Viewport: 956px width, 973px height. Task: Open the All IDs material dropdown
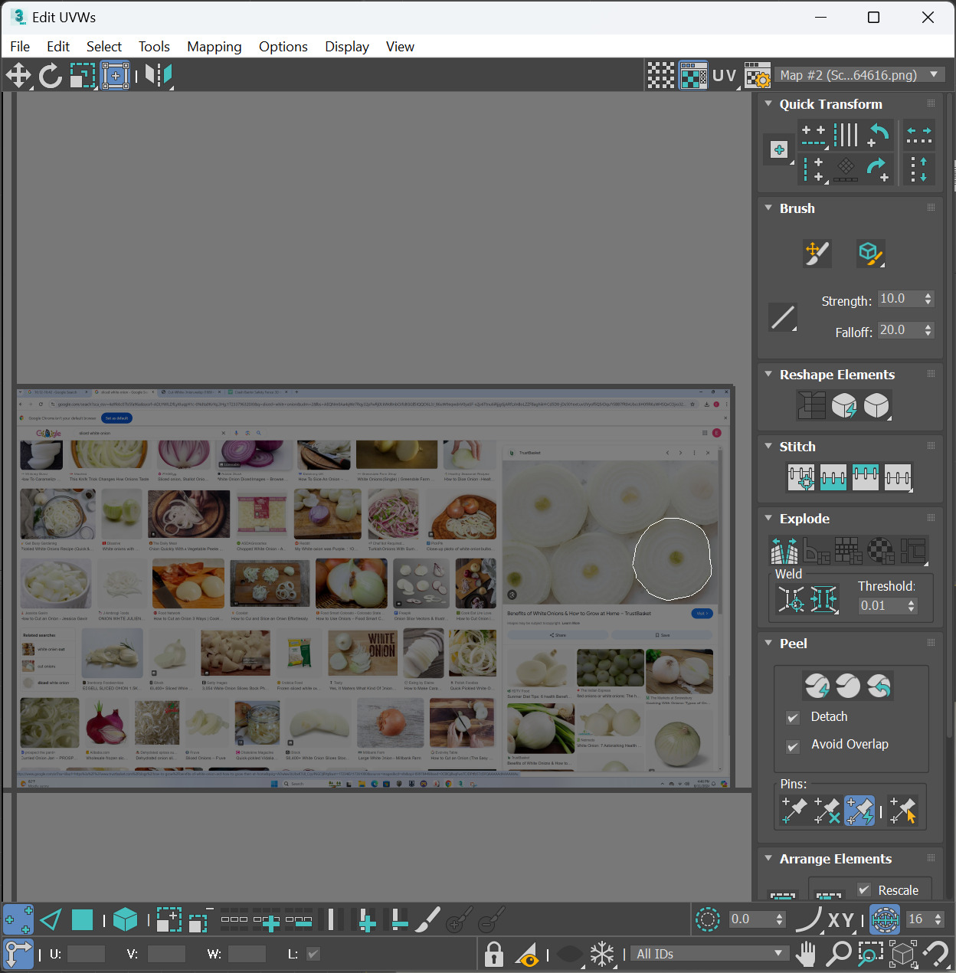(710, 954)
